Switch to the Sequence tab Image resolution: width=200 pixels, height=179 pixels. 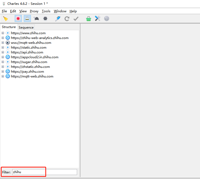(x=26, y=27)
